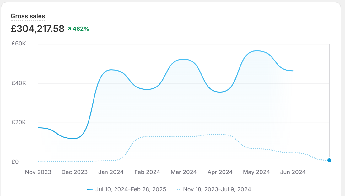Click the £60K y-axis label
The height and width of the screenshot is (196, 345).
pyautogui.click(x=19, y=44)
